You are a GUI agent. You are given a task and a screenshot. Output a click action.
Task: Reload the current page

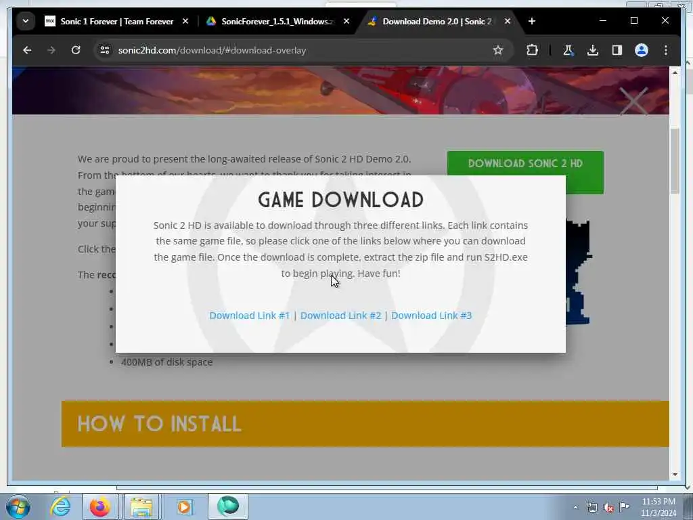pos(76,50)
